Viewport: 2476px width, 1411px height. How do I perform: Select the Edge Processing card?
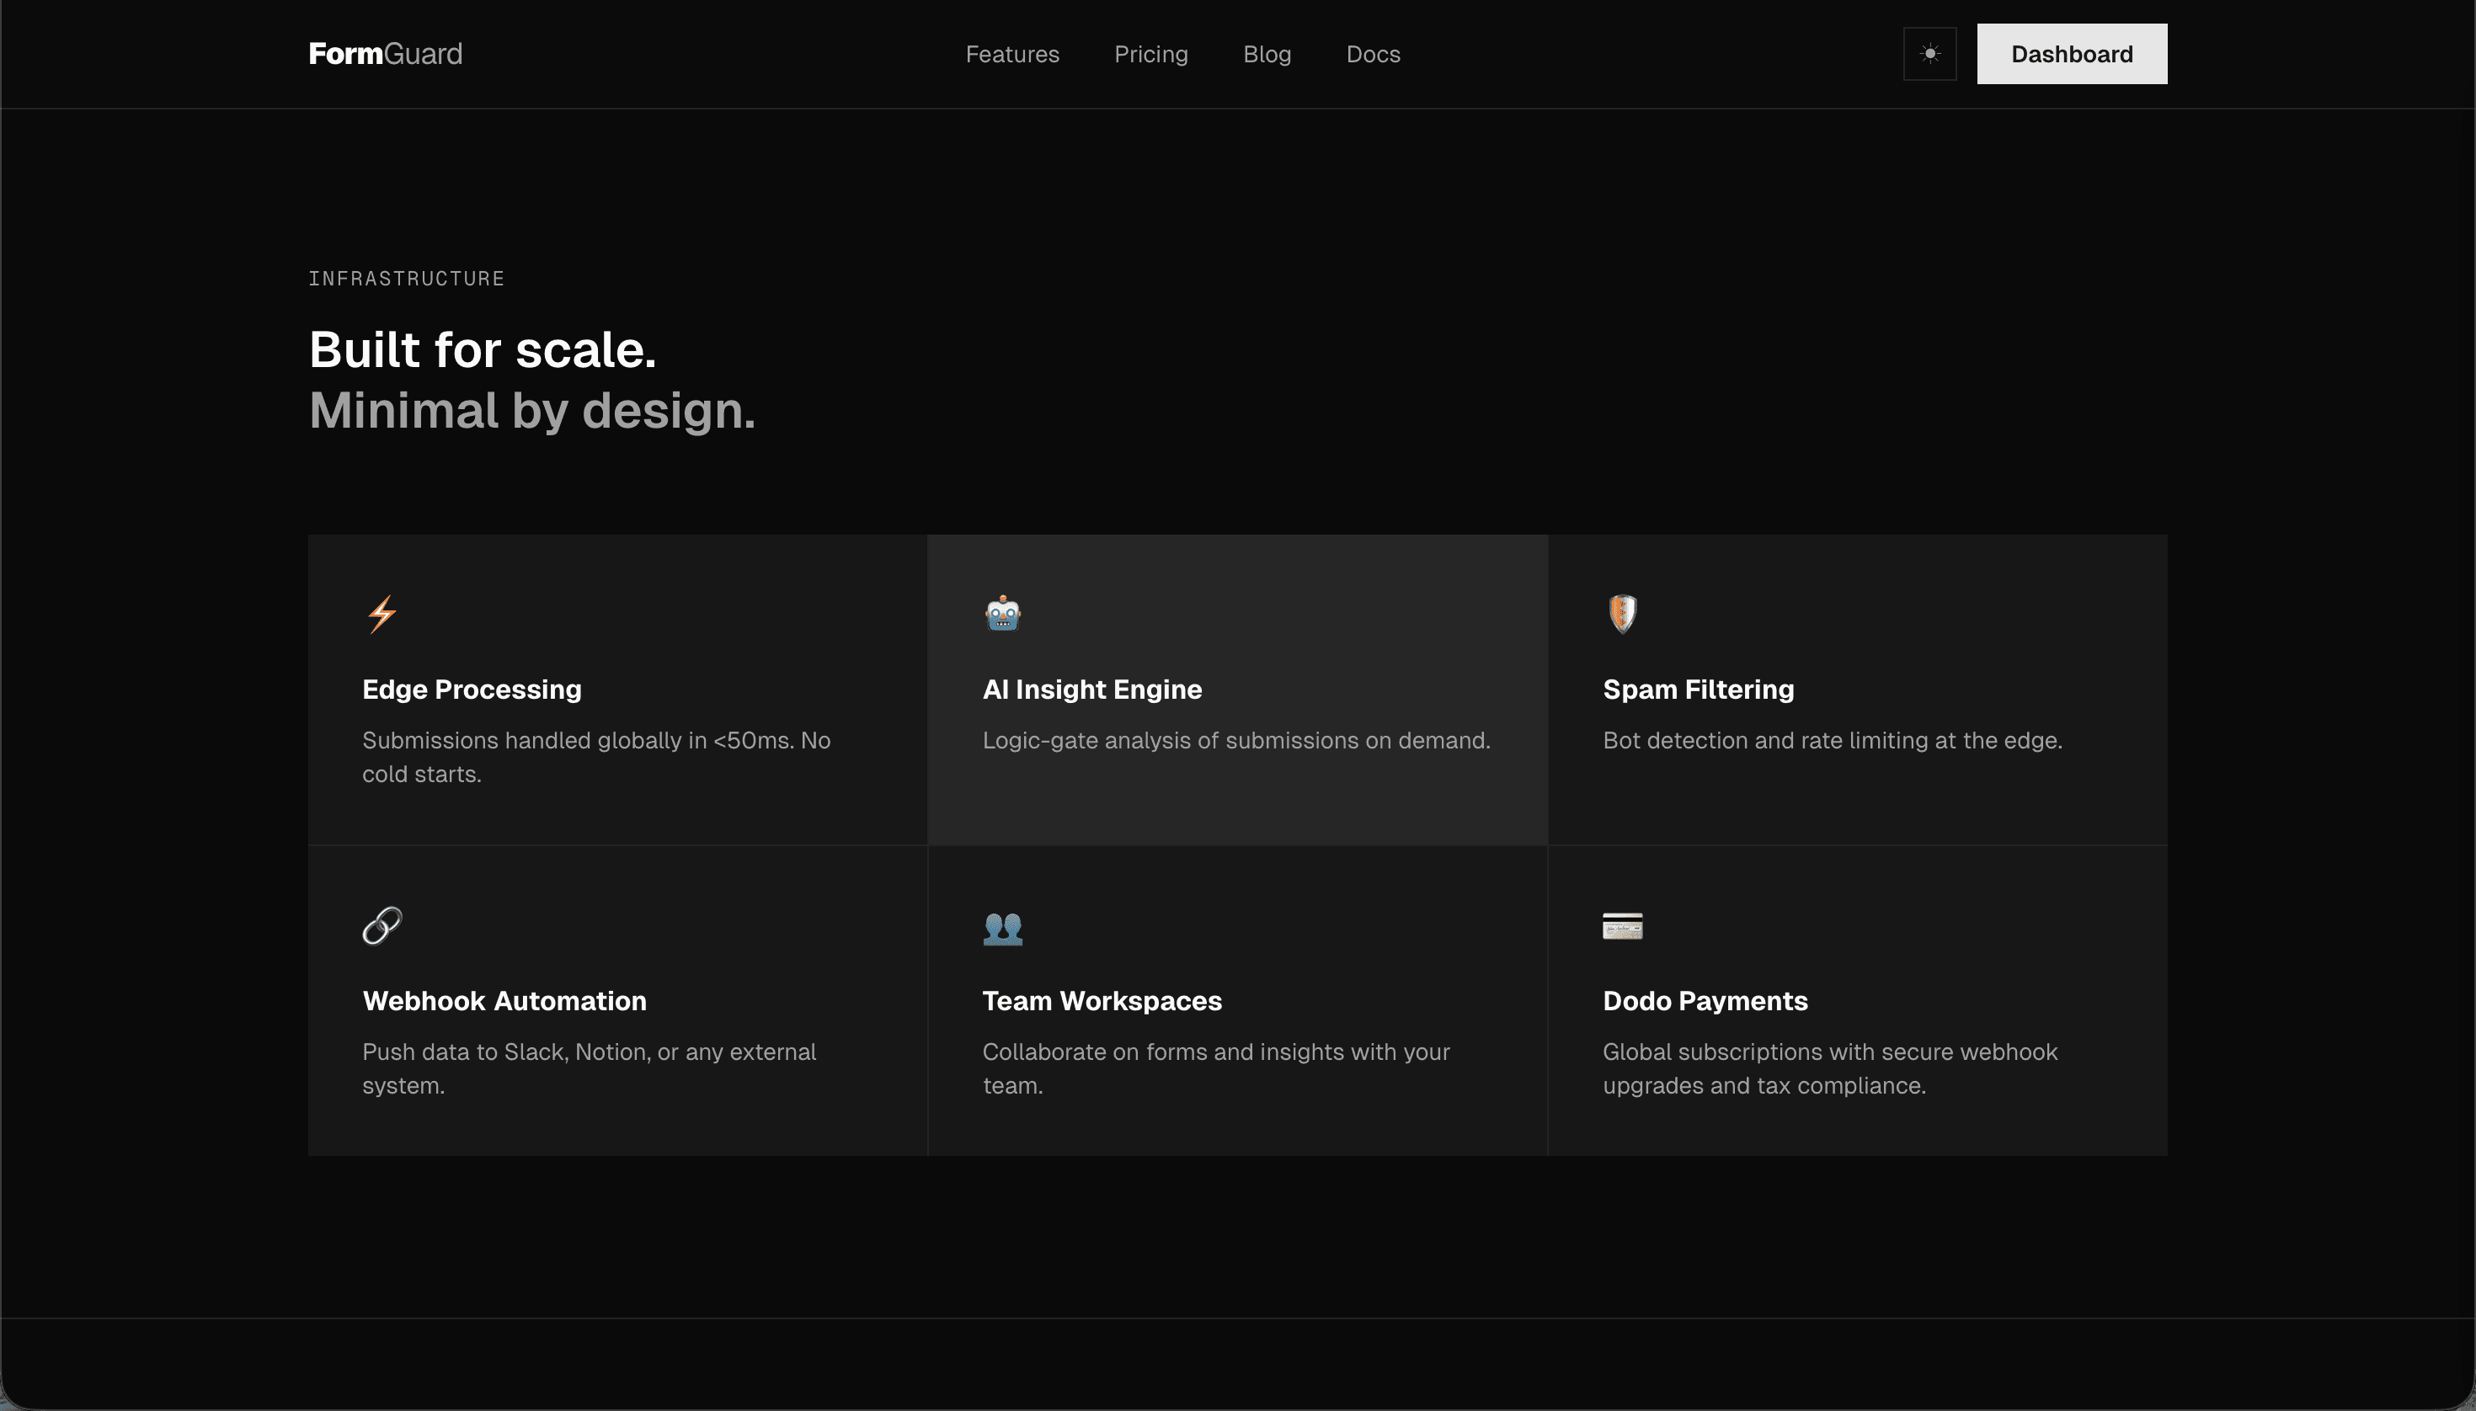[x=617, y=690]
